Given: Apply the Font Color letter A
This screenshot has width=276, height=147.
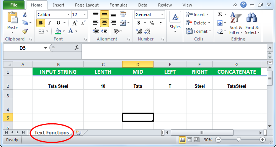Looking at the screenshot, I should click(x=70, y=31).
